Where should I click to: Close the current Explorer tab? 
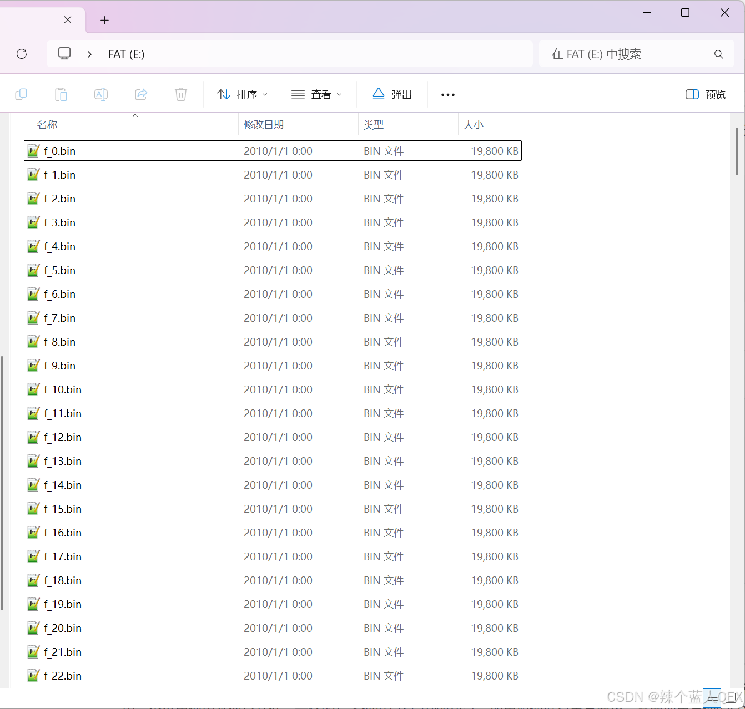pos(68,20)
